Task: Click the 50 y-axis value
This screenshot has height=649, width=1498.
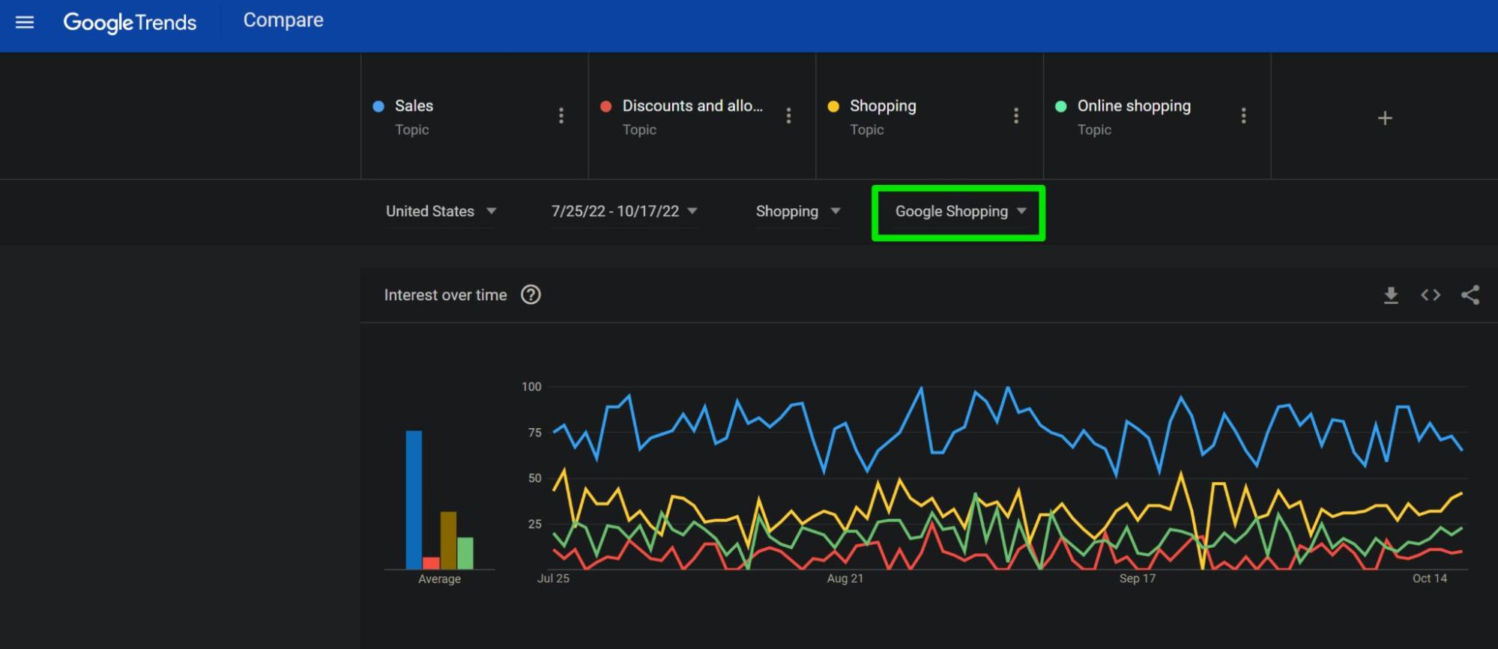Action: tap(534, 478)
